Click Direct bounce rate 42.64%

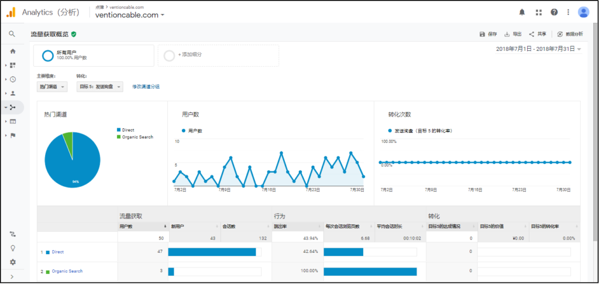310,252
